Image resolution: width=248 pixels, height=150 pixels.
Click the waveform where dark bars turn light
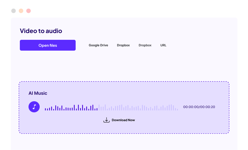point(98,108)
